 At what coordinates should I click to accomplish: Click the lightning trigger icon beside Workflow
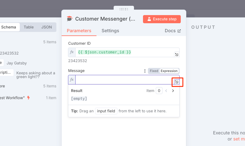point(28,98)
